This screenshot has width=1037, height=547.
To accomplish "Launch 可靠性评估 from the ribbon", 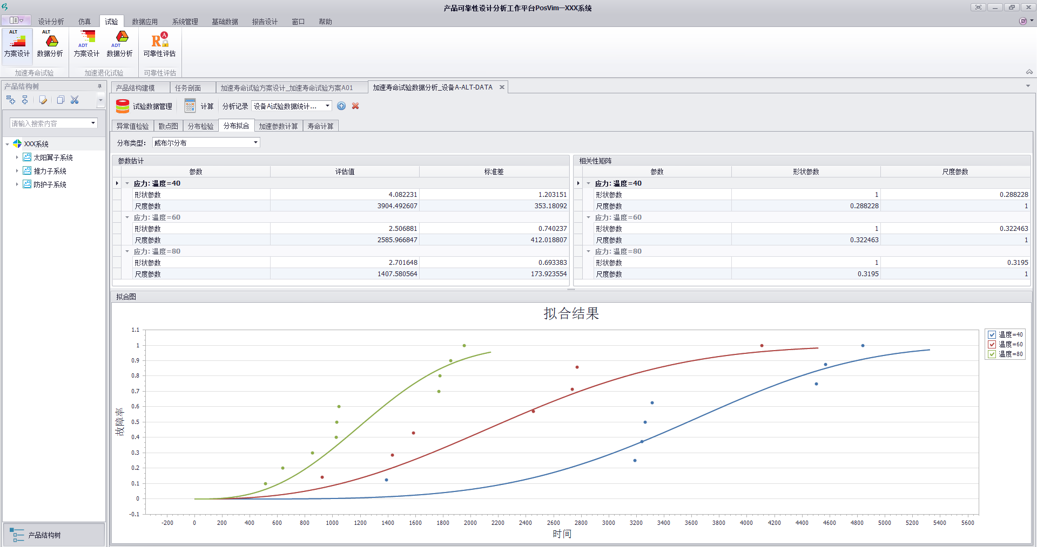I will coord(159,44).
